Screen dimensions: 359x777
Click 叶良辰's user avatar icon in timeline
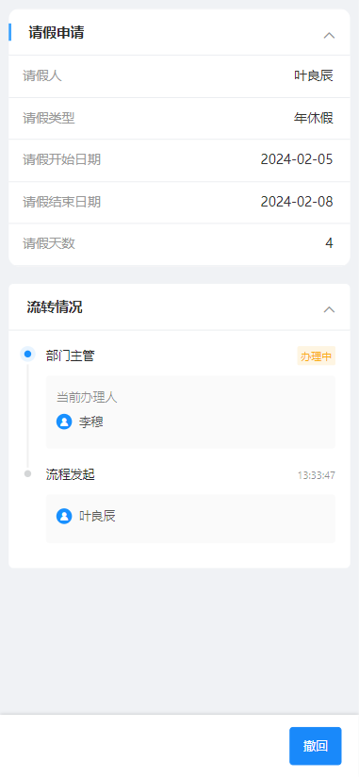coord(64,516)
